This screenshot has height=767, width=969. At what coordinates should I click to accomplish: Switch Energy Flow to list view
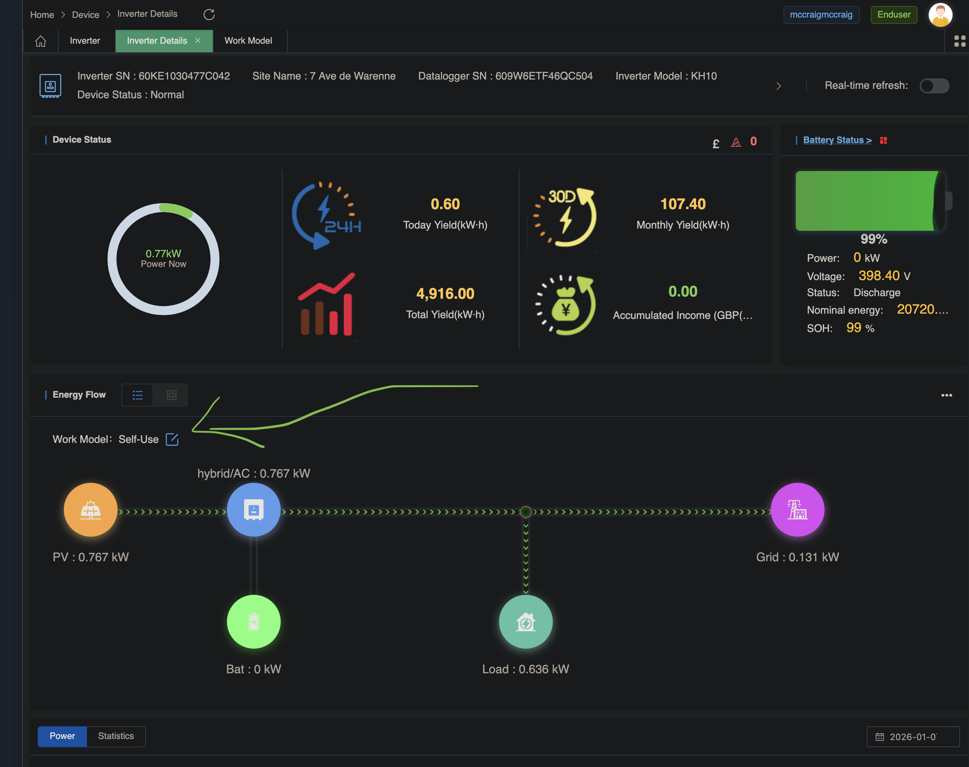click(x=138, y=395)
